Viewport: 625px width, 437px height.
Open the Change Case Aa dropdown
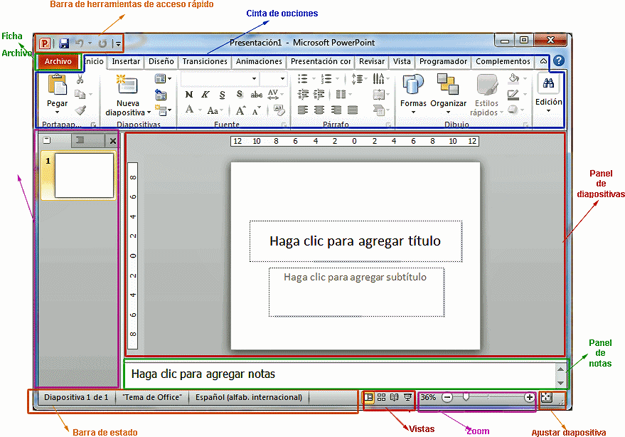215,110
